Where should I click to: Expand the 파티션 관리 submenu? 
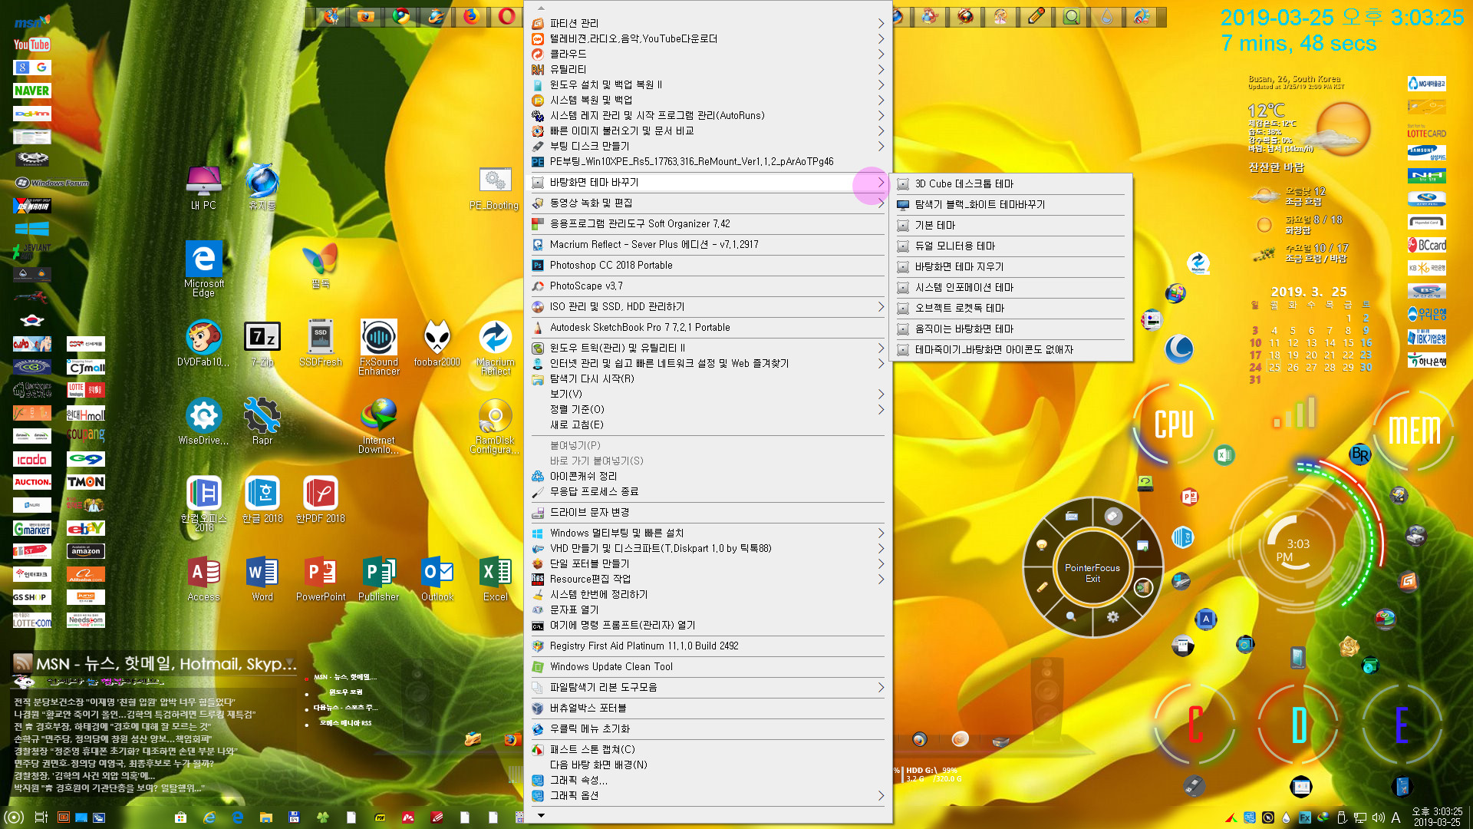(x=707, y=23)
